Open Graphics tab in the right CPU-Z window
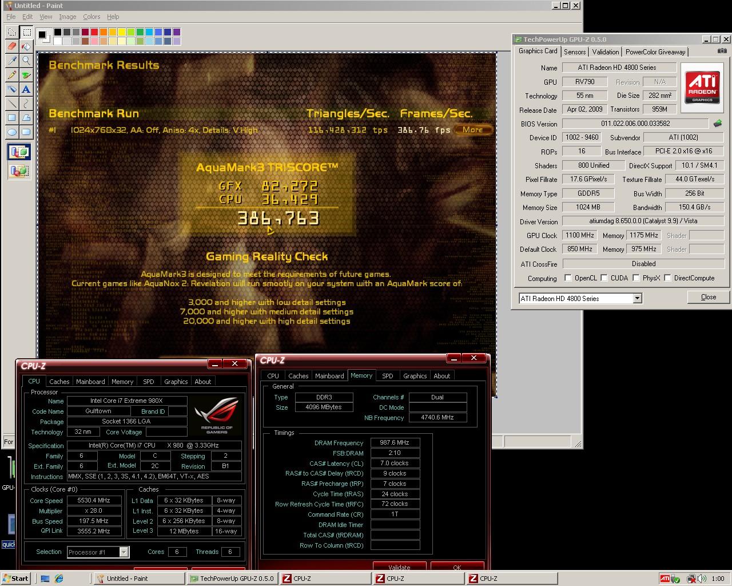This screenshot has height=586, width=732. tap(415, 376)
